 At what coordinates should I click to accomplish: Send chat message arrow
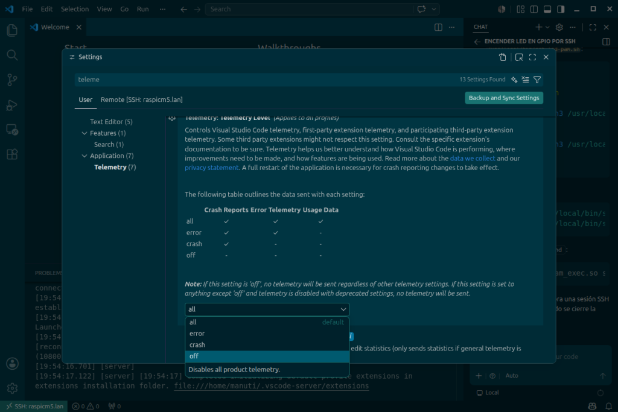click(x=603, y=376)
